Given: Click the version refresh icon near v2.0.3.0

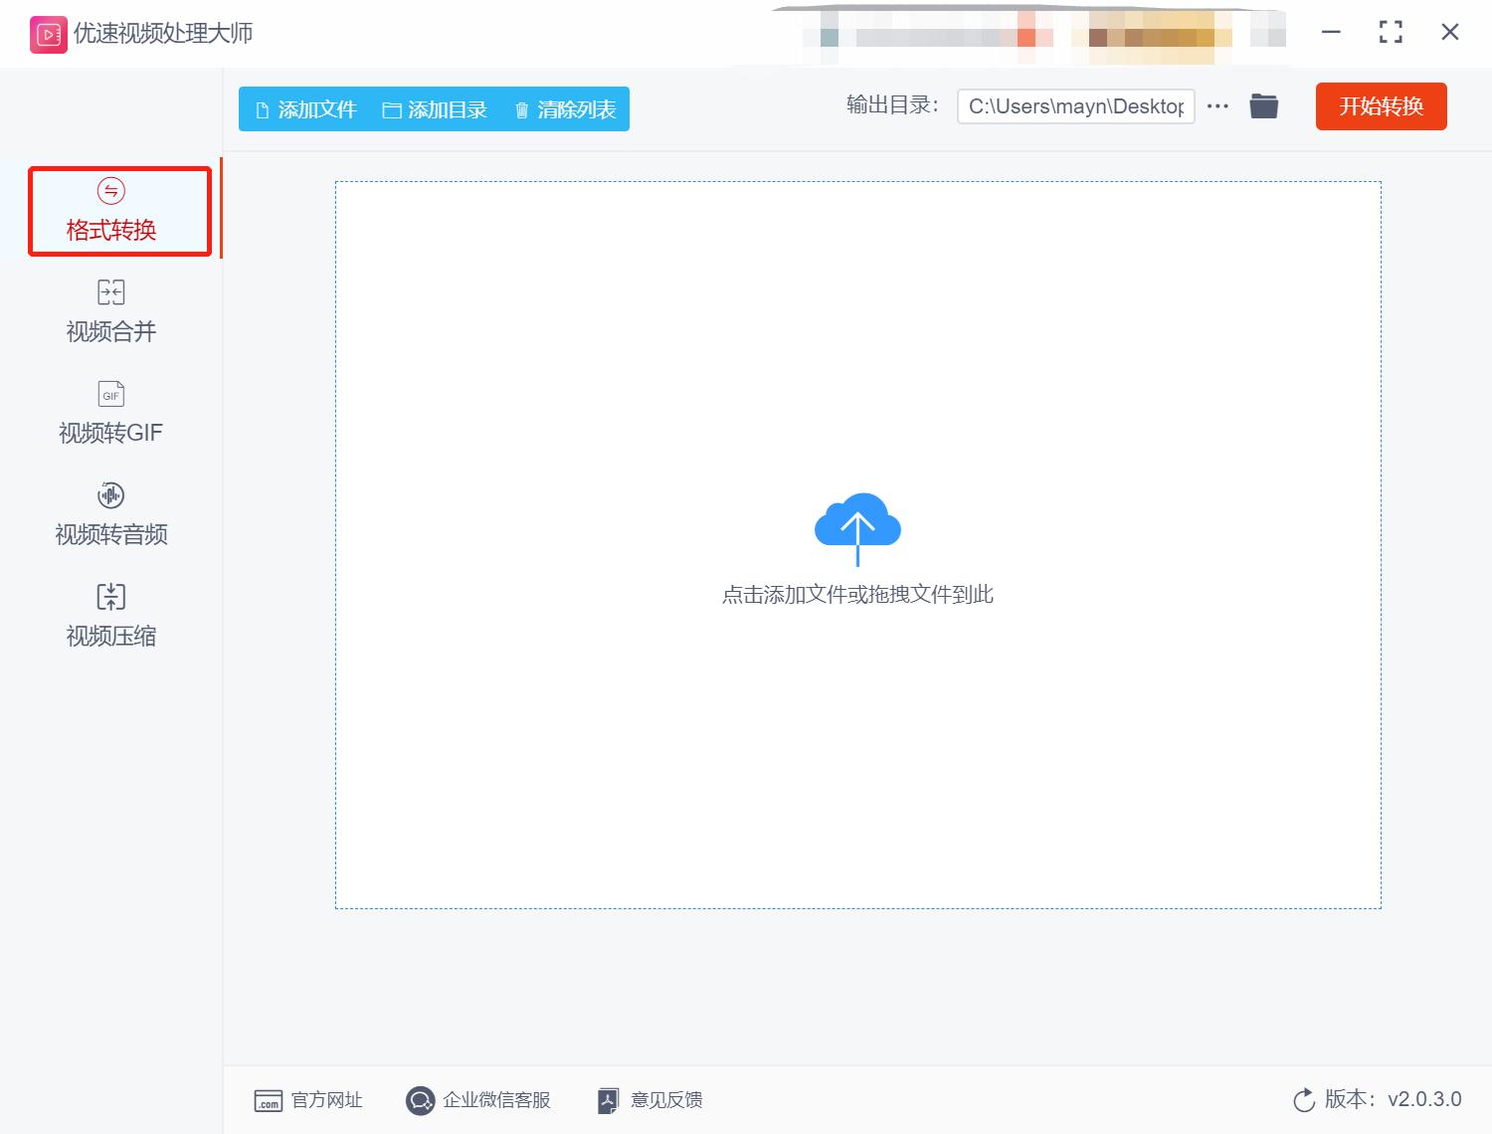Looking at the screenshot, I should pos(1304,1099).
